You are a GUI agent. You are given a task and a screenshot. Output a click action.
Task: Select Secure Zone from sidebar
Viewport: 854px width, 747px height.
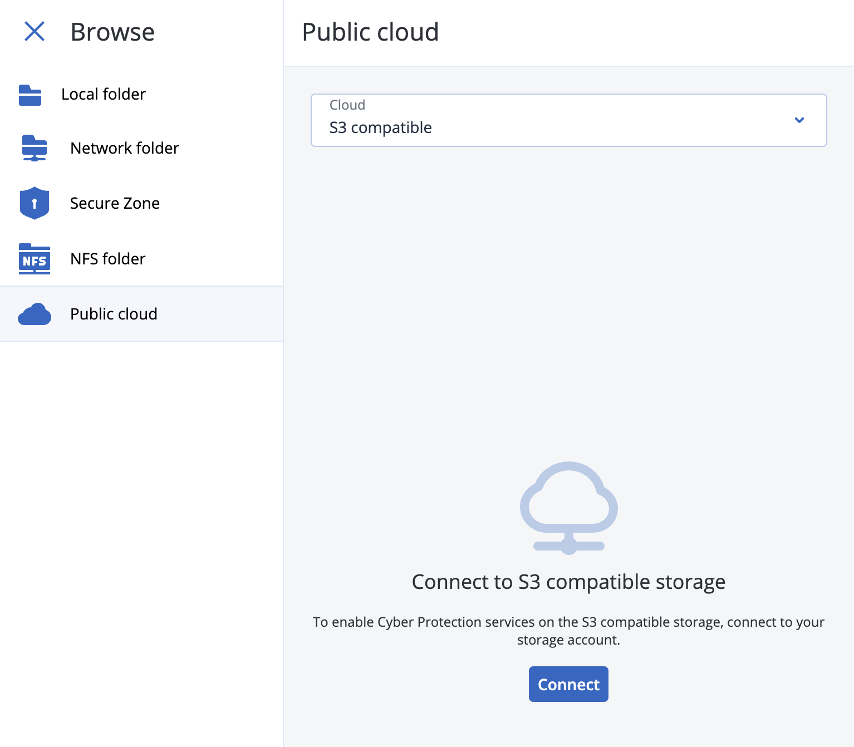[114, 203]
